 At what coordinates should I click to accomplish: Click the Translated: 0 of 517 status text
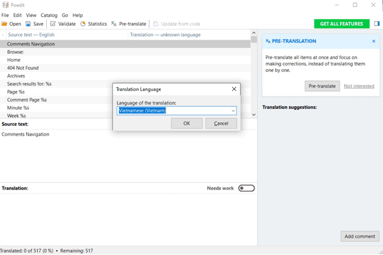(27, 251)
